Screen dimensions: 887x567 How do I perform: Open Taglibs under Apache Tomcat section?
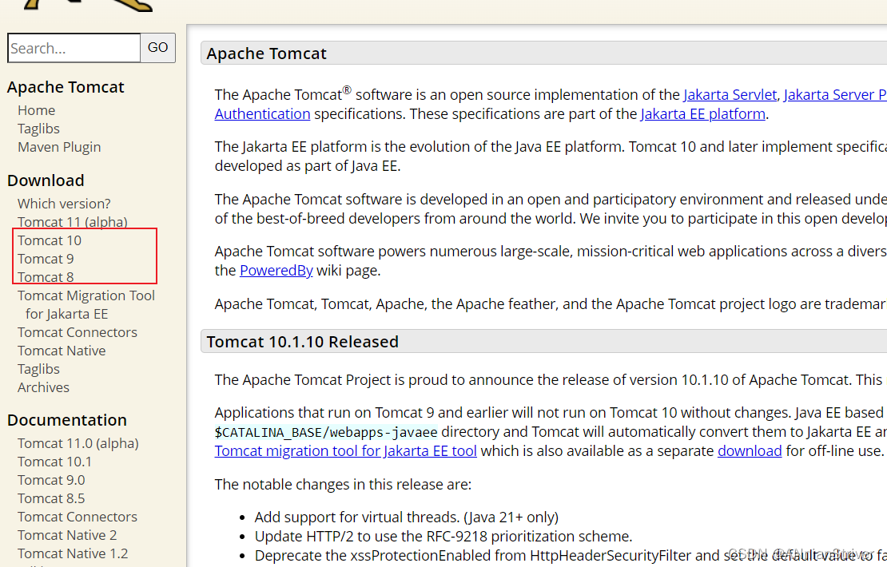click(x=38, y=129)
